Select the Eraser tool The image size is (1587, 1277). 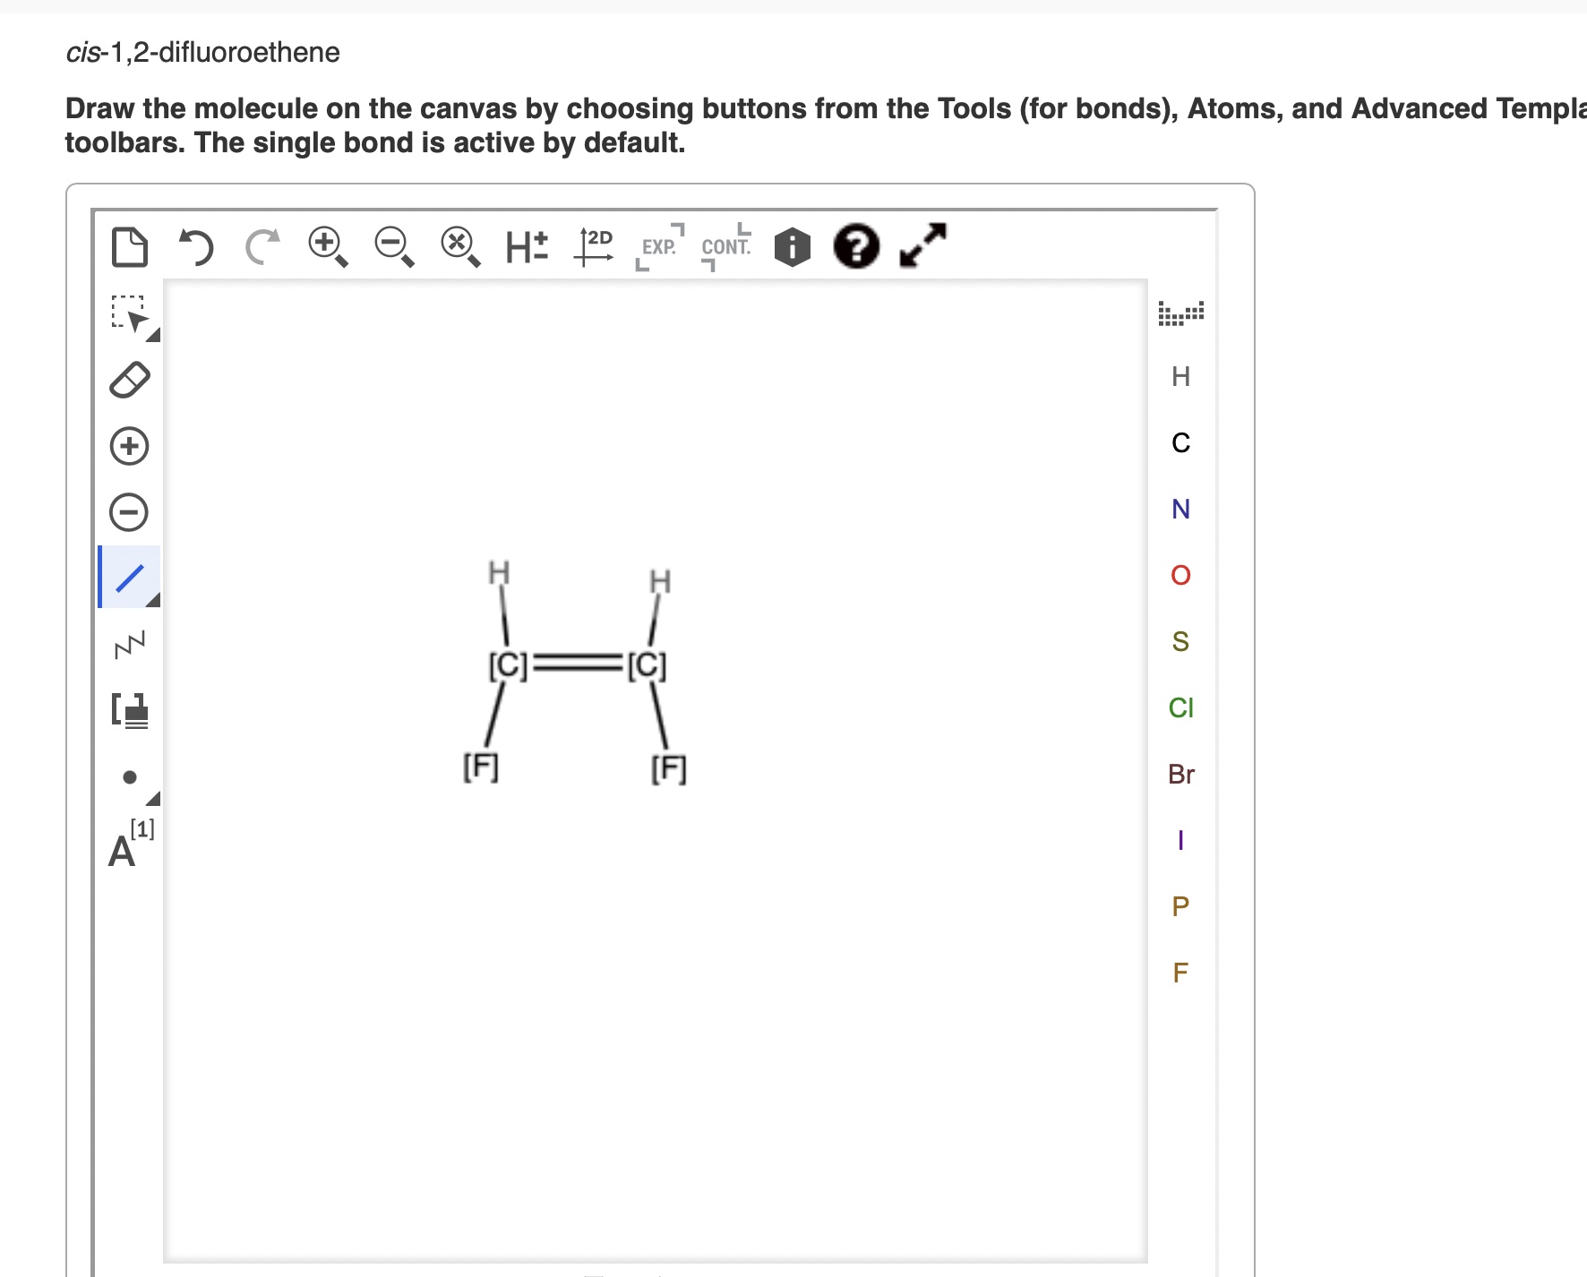(130, 380)
